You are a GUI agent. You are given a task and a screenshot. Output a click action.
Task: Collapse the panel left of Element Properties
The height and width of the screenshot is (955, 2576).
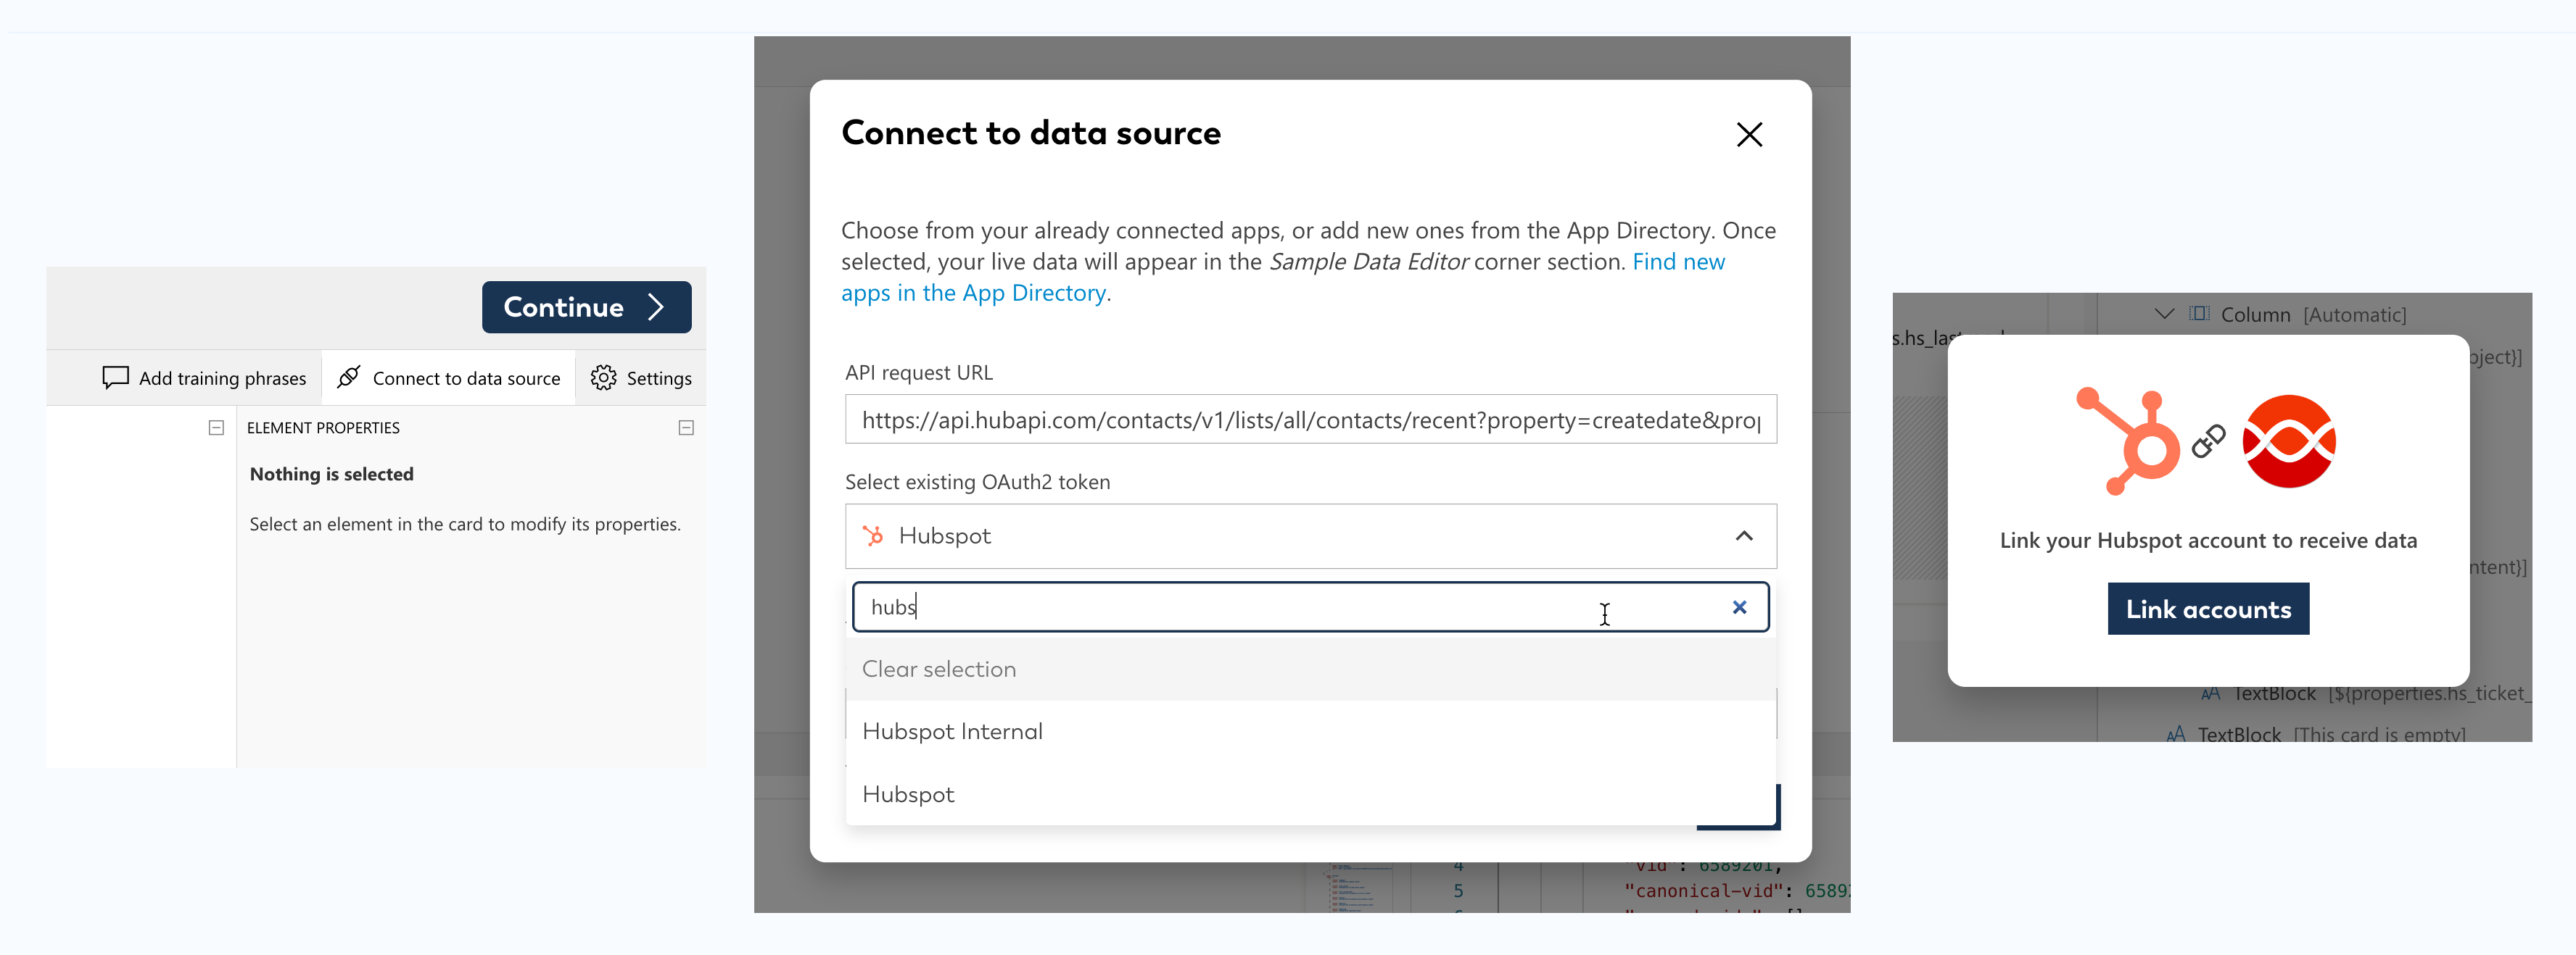click(216, 428)
